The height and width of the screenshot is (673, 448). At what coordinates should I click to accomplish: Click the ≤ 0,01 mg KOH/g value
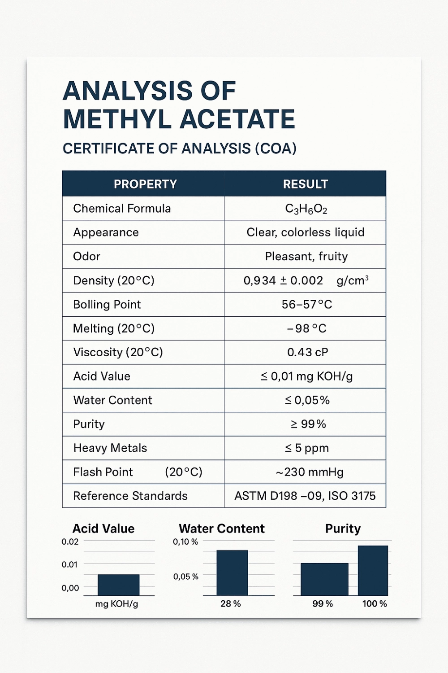coord(307,376)
